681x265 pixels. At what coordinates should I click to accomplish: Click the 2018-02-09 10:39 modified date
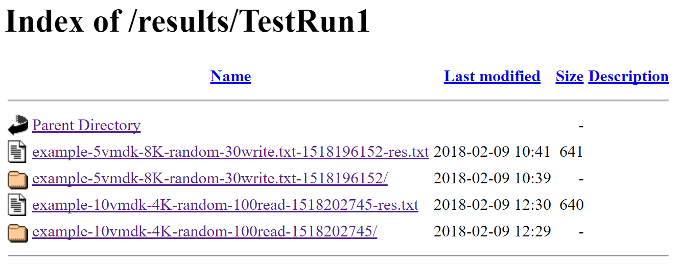pos(492,178)
